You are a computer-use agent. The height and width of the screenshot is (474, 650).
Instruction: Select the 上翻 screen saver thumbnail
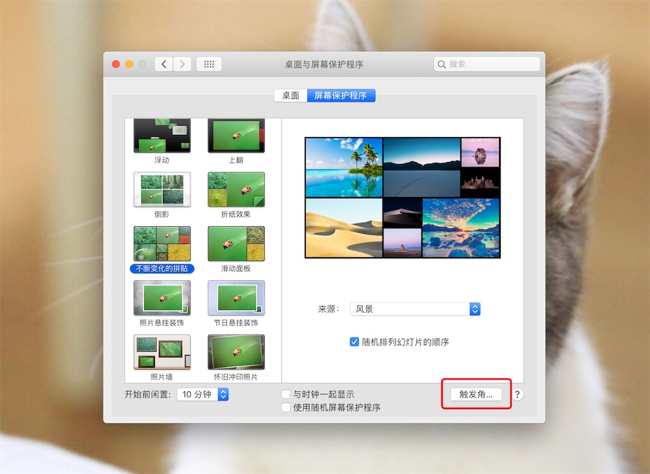[x=236, y=136]
